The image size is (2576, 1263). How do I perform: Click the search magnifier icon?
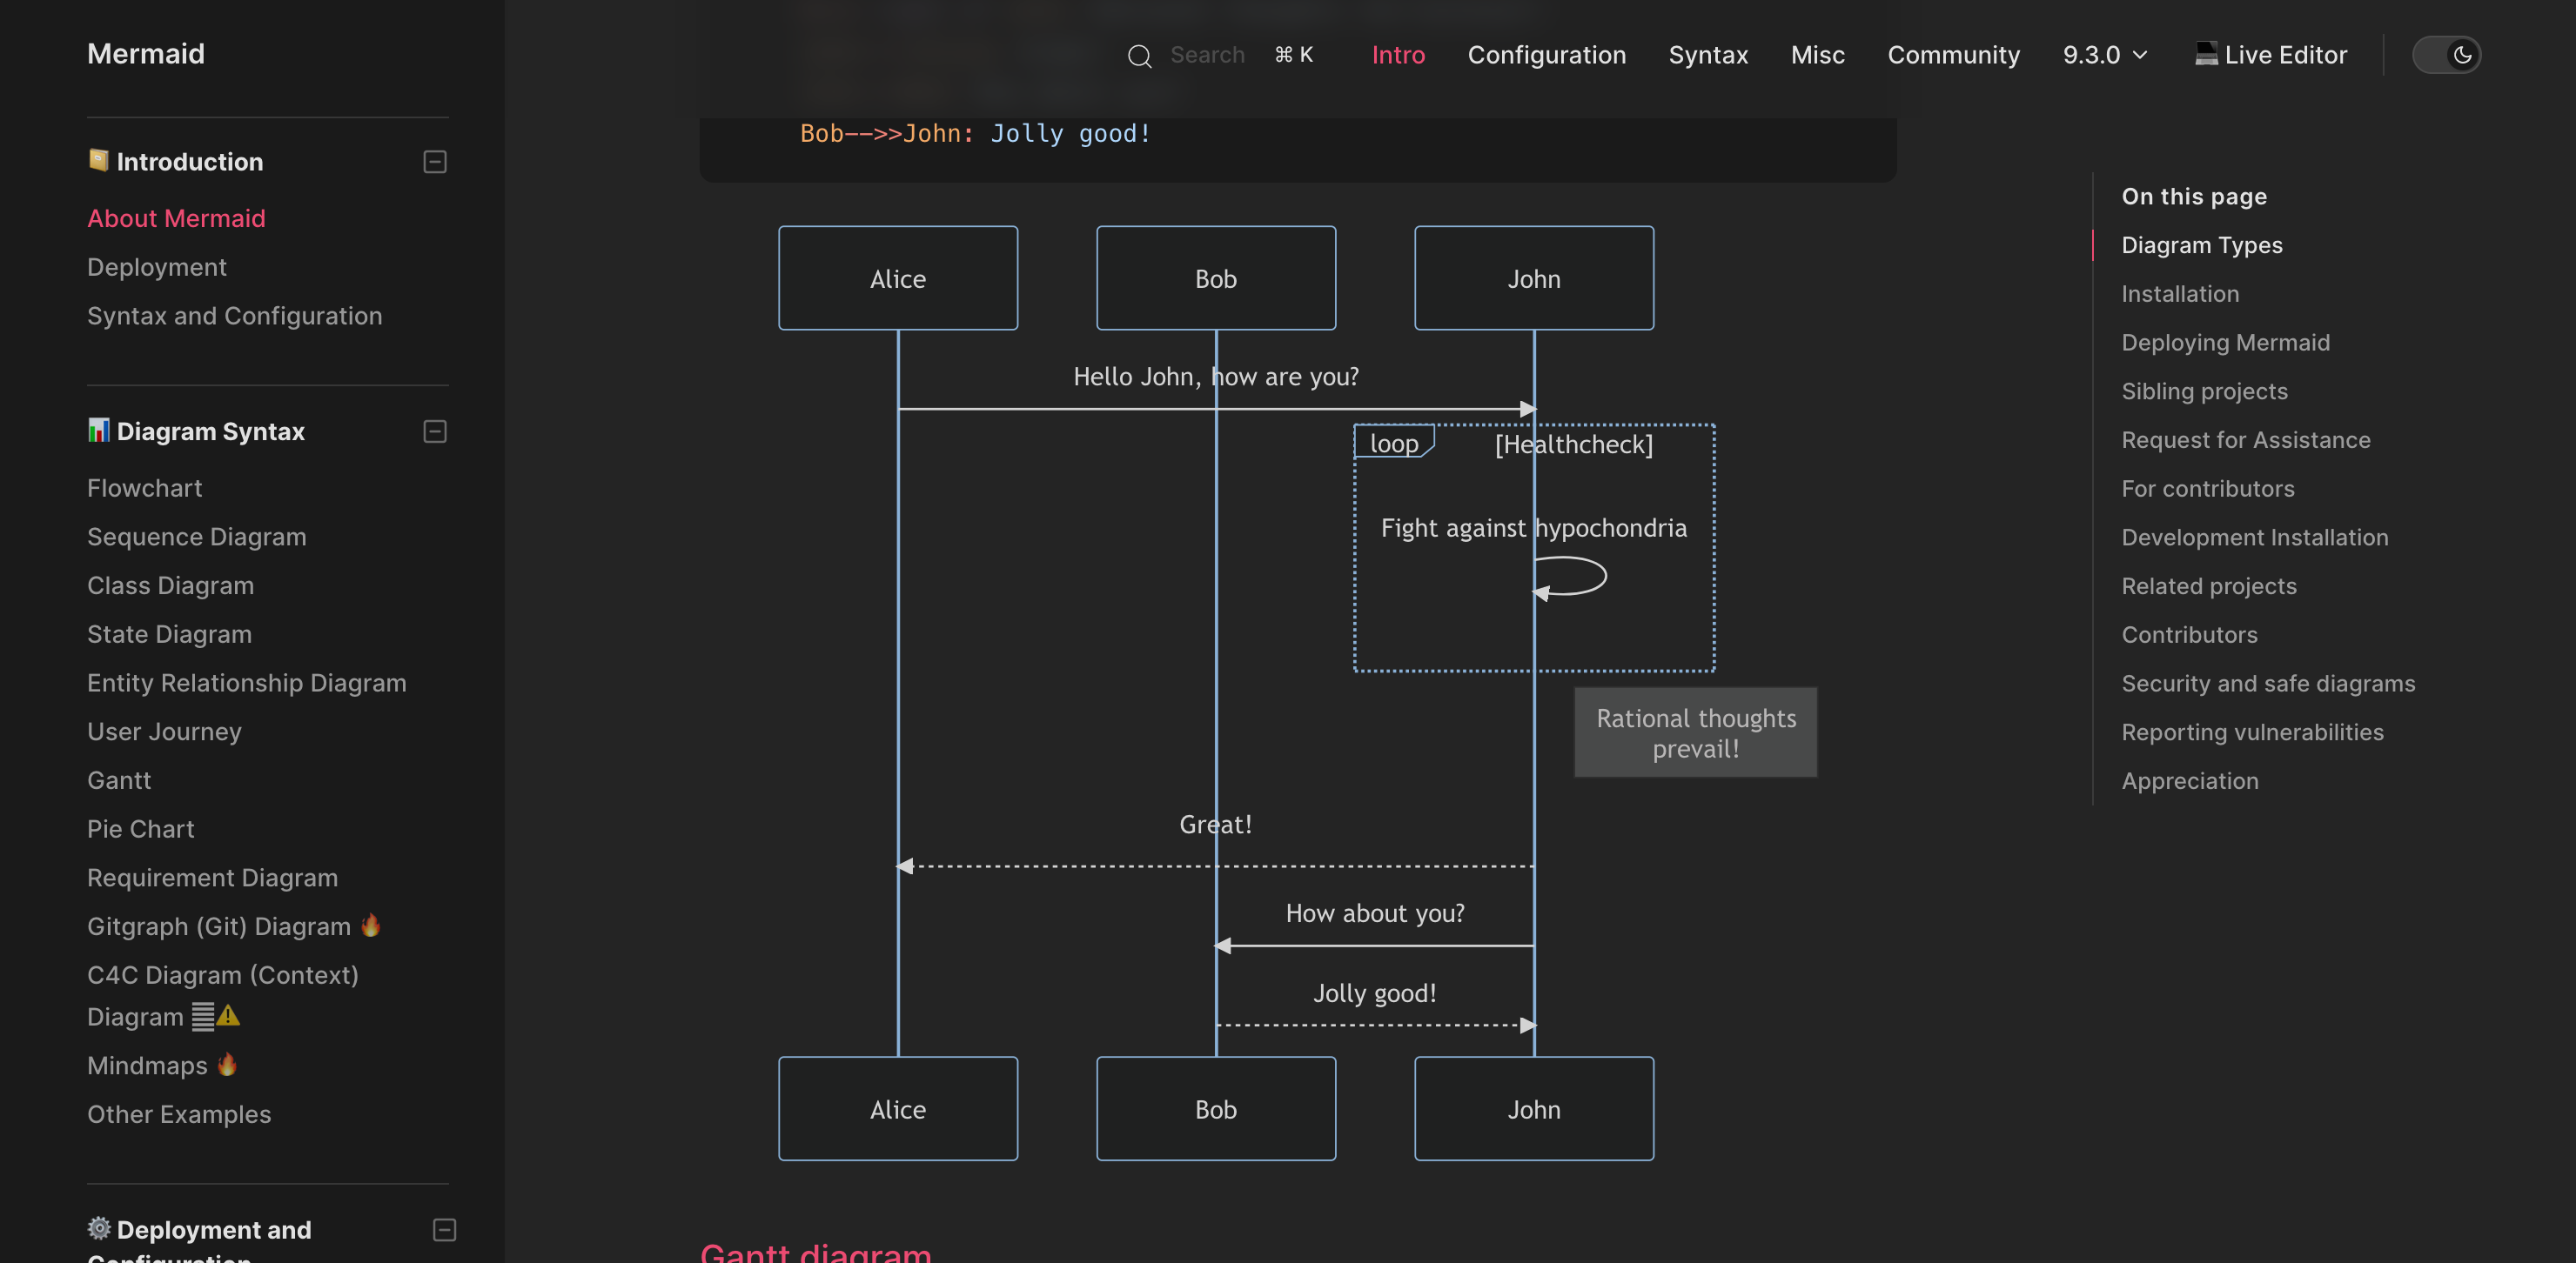pos(1139,56)
